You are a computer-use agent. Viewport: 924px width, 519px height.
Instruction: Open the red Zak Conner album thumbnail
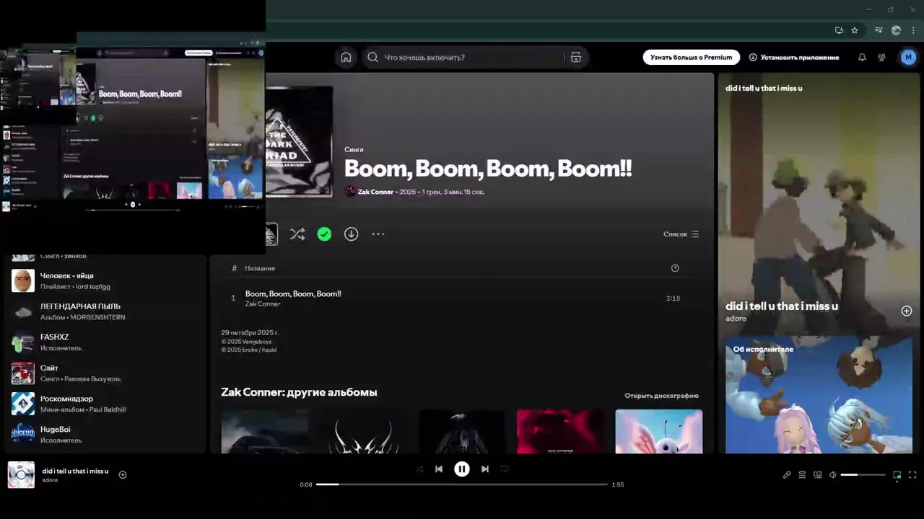[x=560, y=432]
